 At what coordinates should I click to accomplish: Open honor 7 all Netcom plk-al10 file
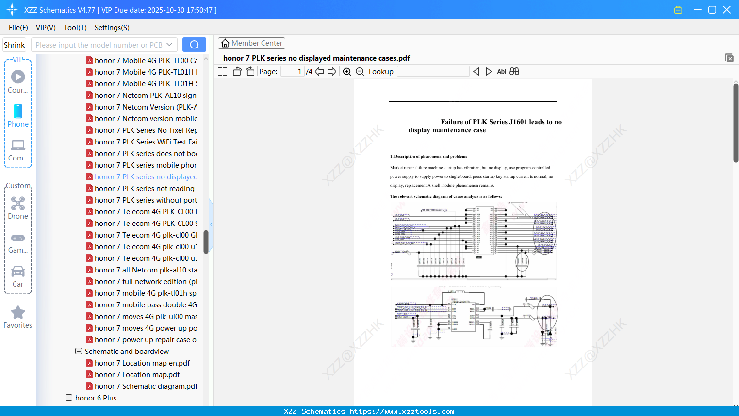pos(146,270)
